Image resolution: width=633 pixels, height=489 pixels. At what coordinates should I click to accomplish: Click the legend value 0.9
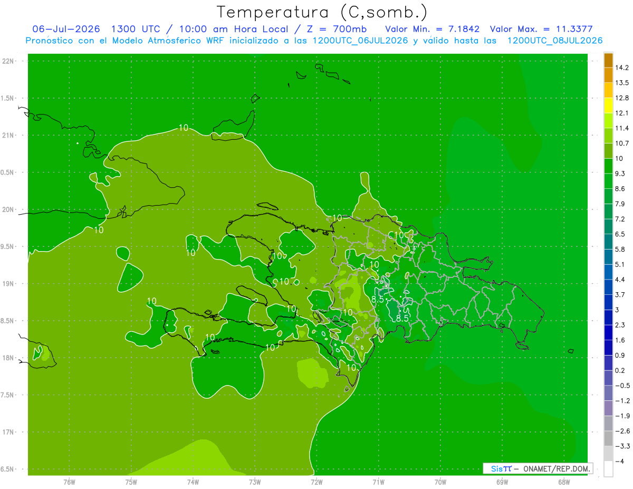click(620, 356)
